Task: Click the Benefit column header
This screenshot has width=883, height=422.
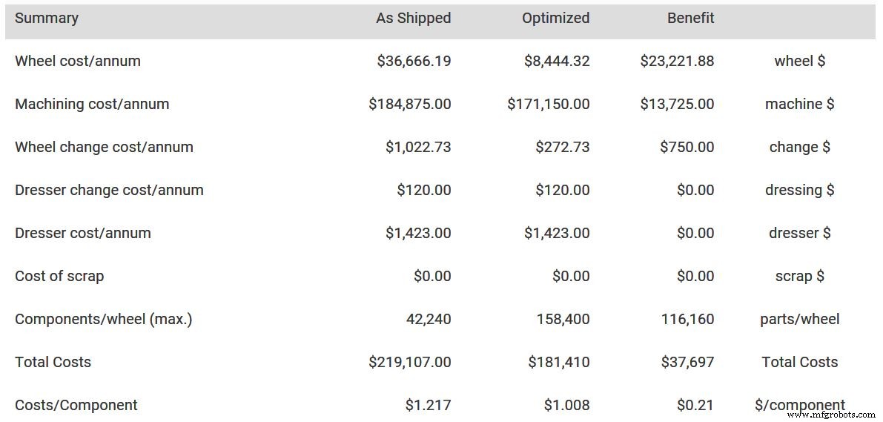Action: click(690, 19)
